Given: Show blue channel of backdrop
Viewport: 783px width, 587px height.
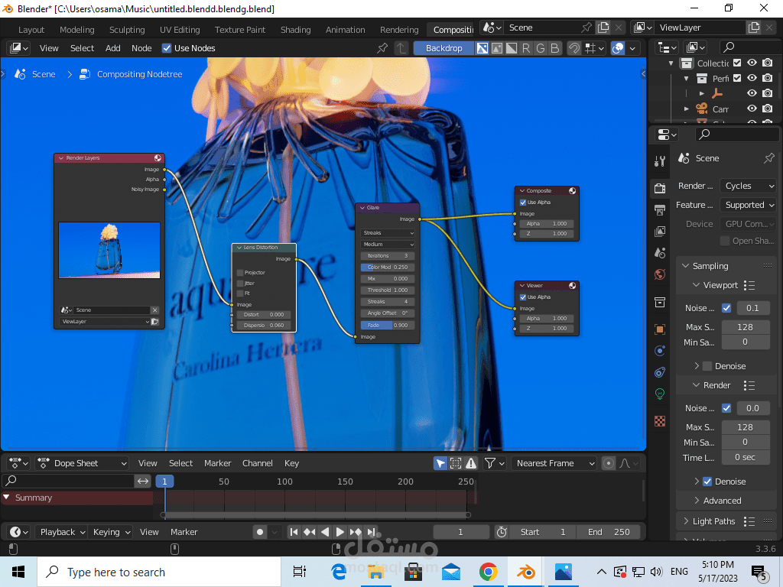Looking at the screenshot, I should pyautogui.click(x=555, y=48).
